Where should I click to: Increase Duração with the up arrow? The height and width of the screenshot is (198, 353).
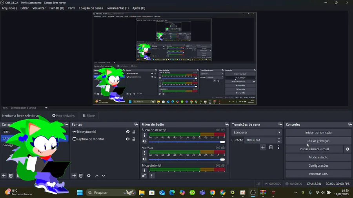pos(279,139)
